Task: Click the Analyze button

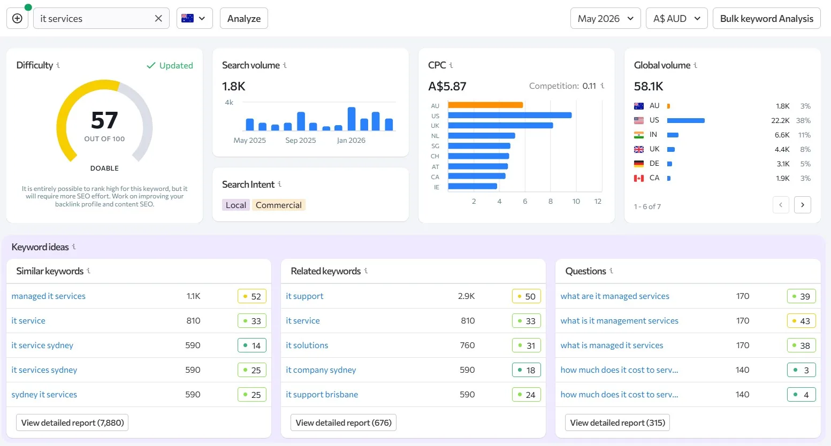Action: [x=244, y=18]
